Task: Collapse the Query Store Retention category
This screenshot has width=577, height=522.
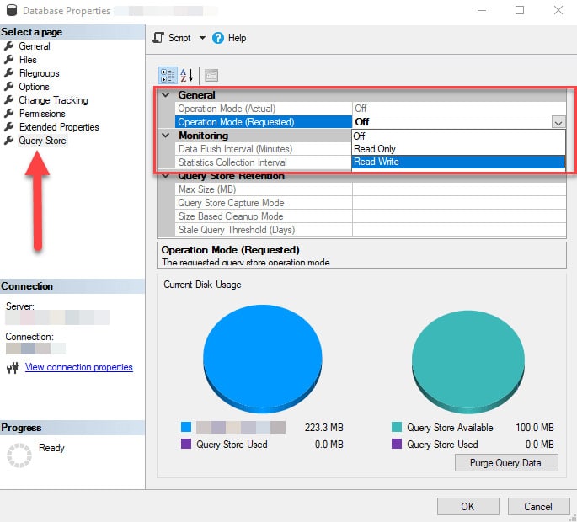Action: (166, 176)
